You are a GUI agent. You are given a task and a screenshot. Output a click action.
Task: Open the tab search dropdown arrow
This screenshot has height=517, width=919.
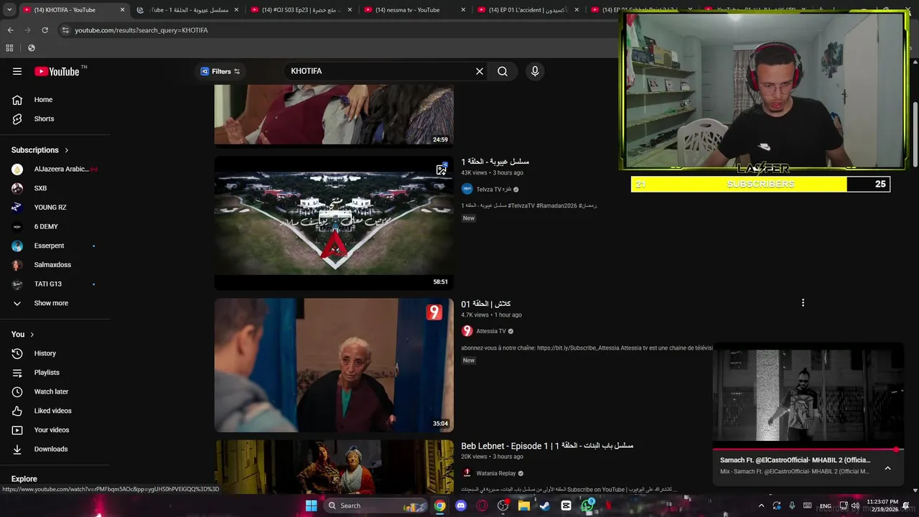point(9,10)
